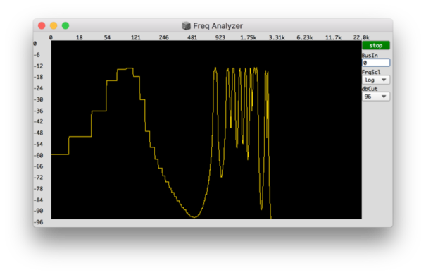Click the 481 frequency axis label
The height and width of the screenshot is (275, 426).
(x=192, y=37)
